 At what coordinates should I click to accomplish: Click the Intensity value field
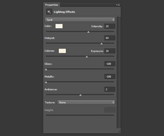coord(110,26)
